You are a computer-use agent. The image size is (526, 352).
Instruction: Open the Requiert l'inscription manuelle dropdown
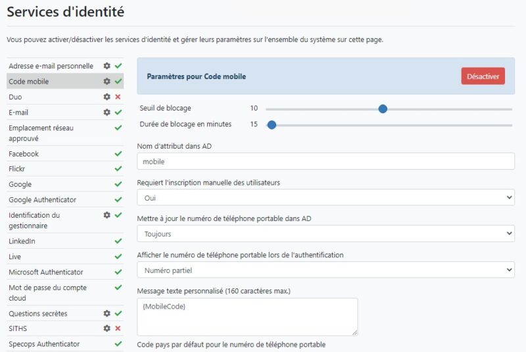[x=325, y=197]
